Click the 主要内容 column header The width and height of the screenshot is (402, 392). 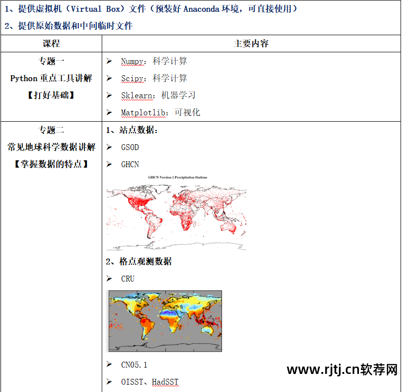(251, 44)
